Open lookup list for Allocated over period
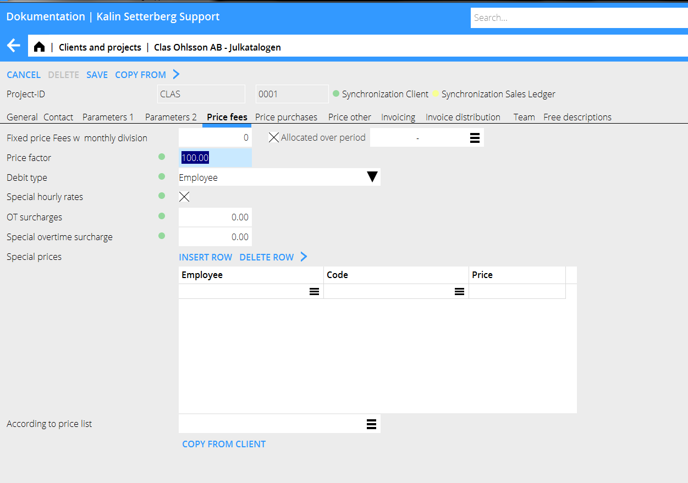 [x=475, y=138]
